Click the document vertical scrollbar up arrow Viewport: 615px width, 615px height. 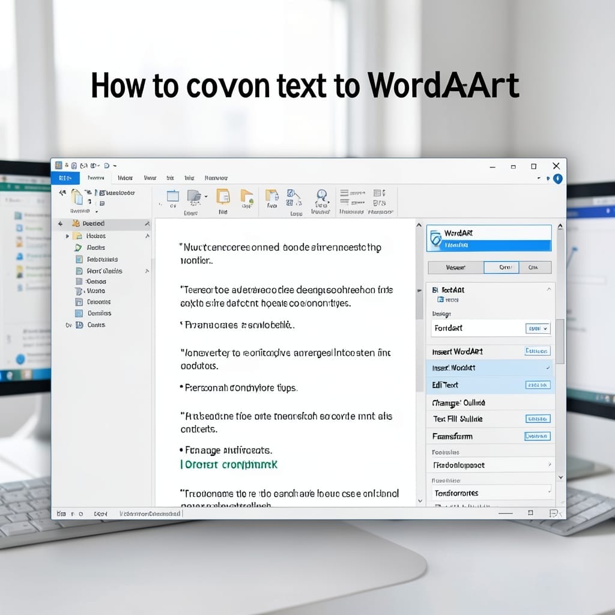point(419,225)
